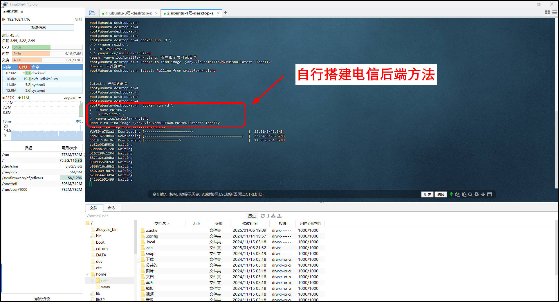Click the 内存 memory usage bar
Screen dimensions: 559x302
pyautogui.click(x=47, y=54)
